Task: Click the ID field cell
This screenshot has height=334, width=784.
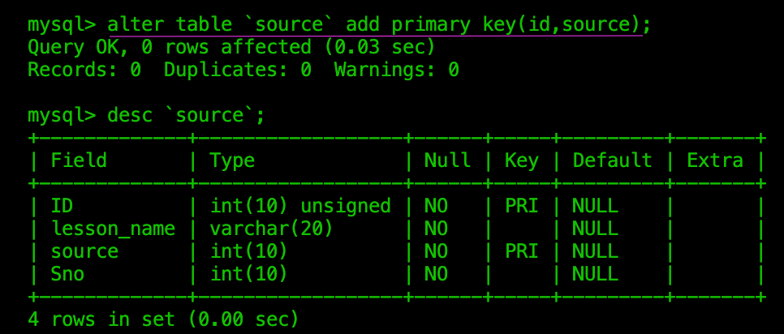Action: pyautogui.click(x=62, y=206)
